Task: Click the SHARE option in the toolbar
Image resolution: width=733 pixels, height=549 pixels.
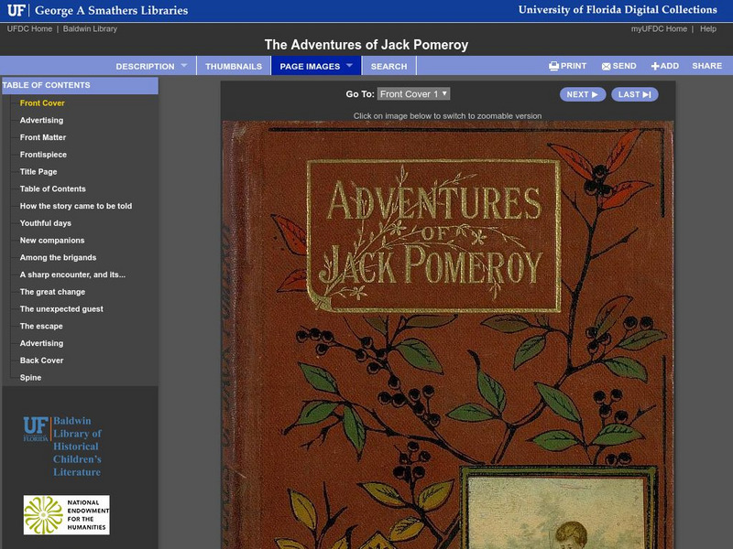Action: (x=706, y=66)
